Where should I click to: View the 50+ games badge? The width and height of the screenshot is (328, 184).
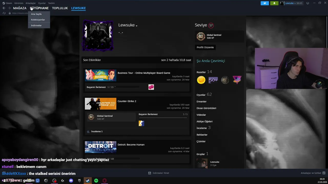click(213, 80)
